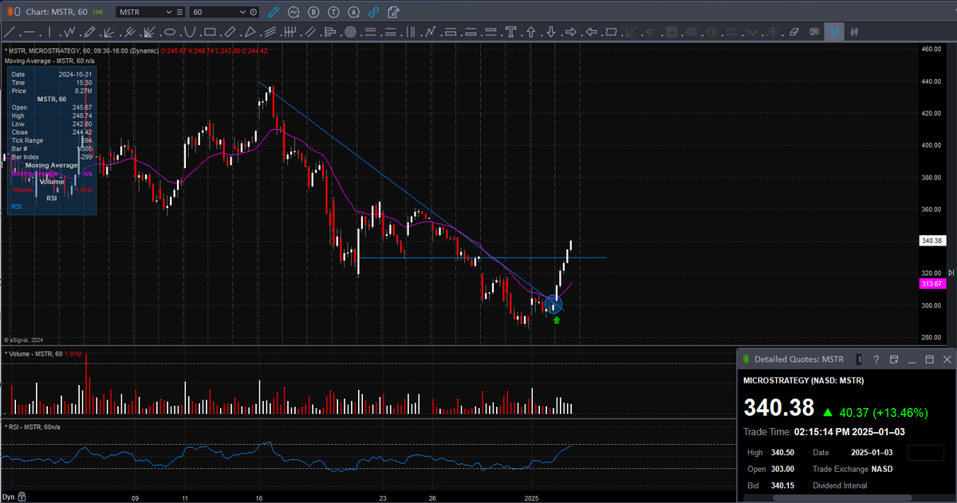Image resolution: width=957 pixels, height=503 pixels.
Task: Open the chart studies icon in title bar
Action: point(293,12)
